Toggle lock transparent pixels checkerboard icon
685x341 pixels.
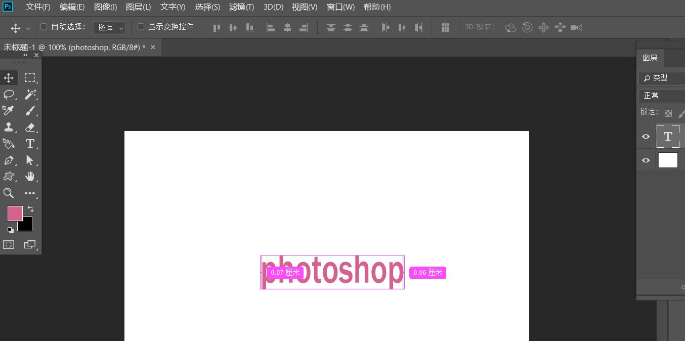coord(668,113)
